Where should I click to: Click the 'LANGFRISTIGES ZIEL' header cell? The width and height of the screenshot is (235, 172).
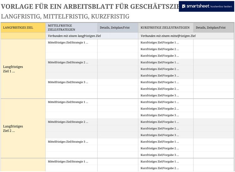[x=23, y=28]
